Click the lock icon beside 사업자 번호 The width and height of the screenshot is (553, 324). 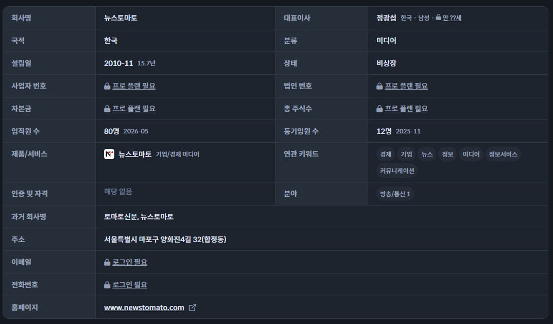tap(107, 86)
